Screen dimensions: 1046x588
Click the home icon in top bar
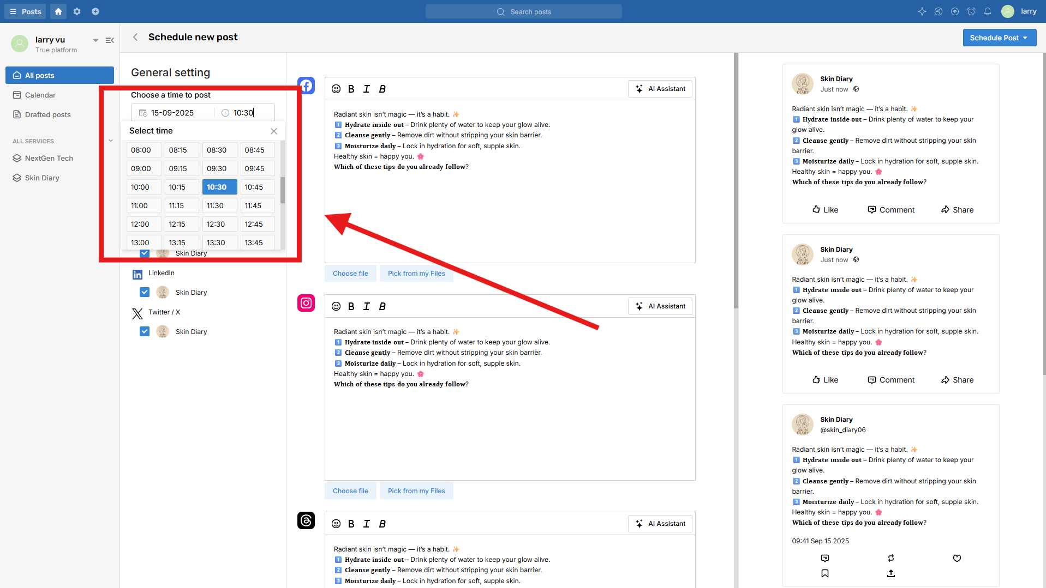[x=58, y=11]
